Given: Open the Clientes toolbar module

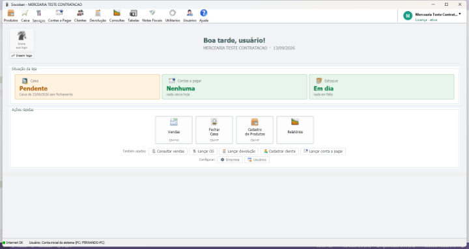Looking at the screenshot, I should (x=80, y=16).
